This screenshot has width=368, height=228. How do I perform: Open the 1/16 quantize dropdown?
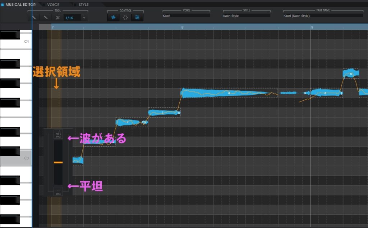click(x=84, y=17)
